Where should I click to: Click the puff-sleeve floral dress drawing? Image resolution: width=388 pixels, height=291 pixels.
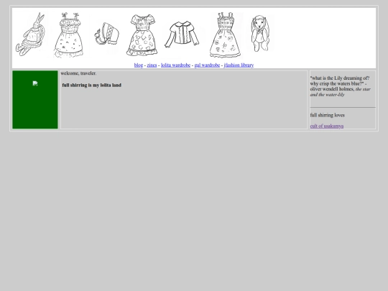(x=142, y=35)
